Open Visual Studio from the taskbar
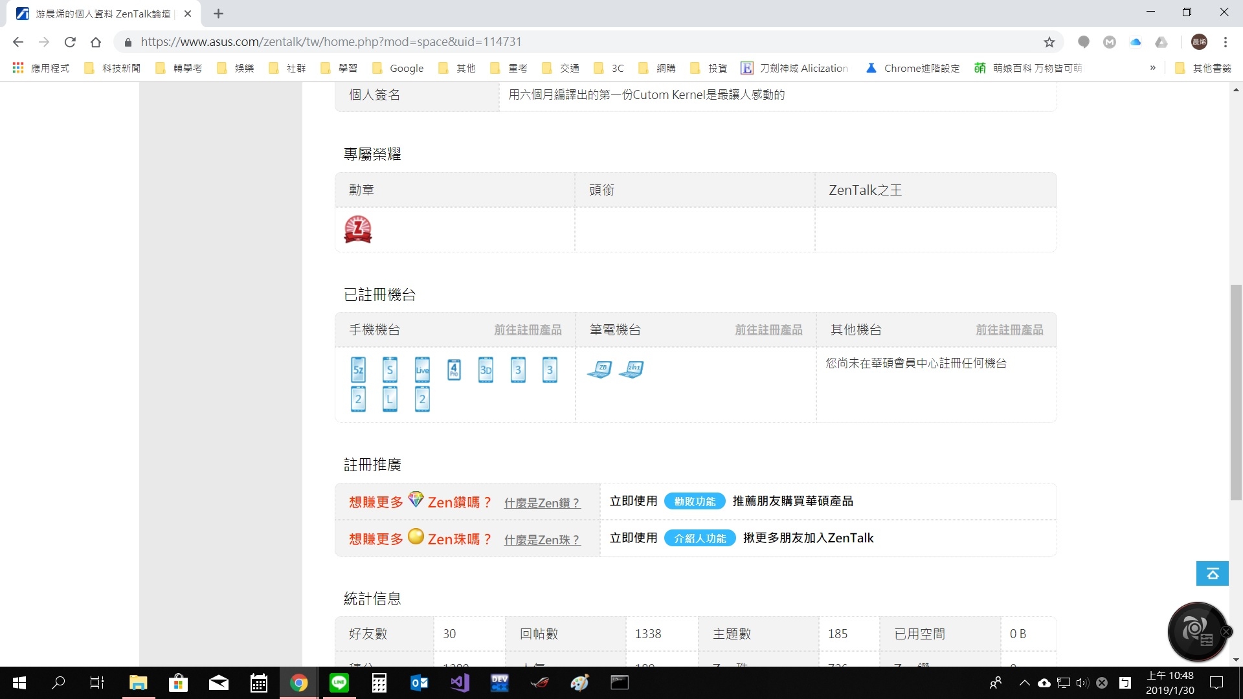 click(460, 683)
